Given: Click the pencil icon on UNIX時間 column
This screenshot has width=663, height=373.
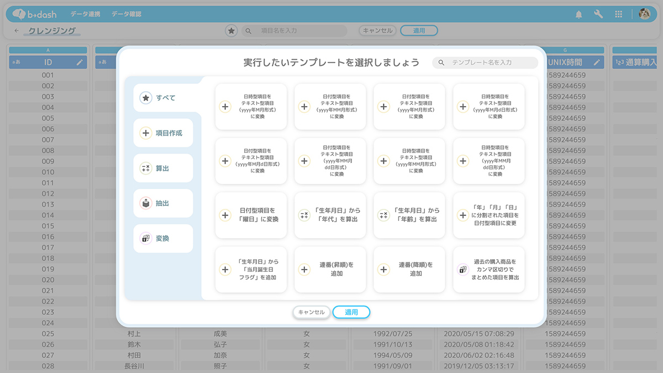Looking at the screenshot, I should 597,62.
